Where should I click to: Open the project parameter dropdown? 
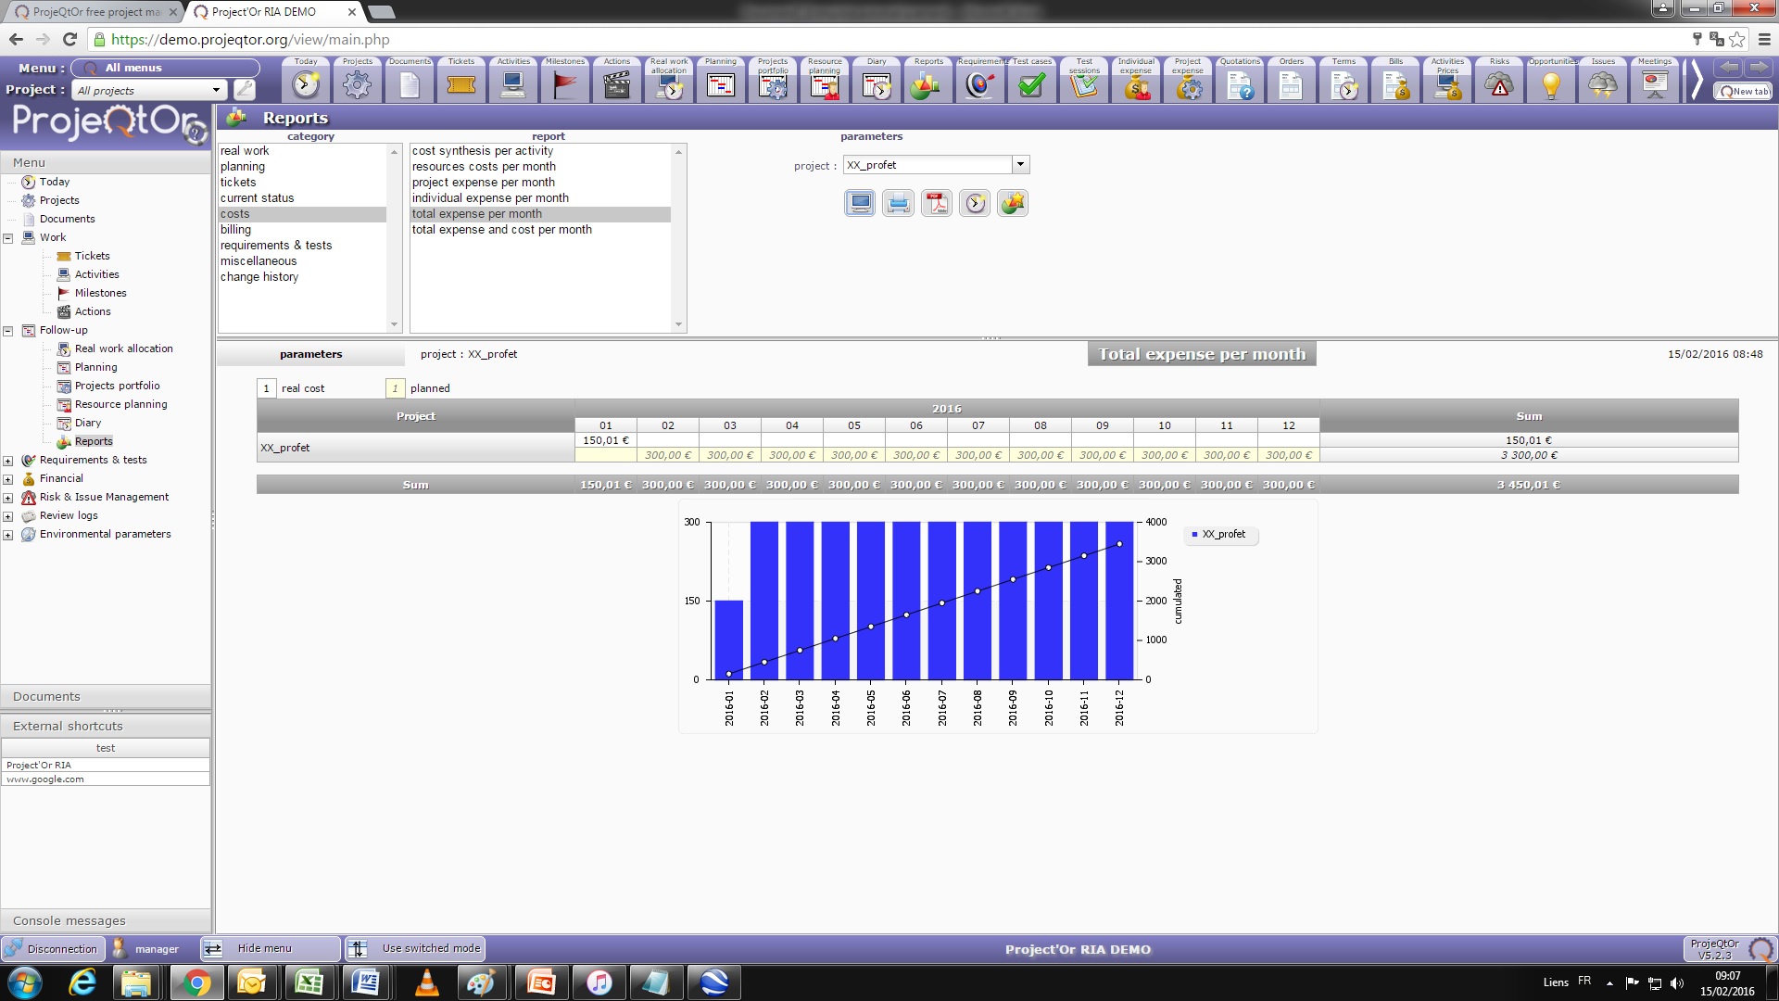(x=1020, y=165)
